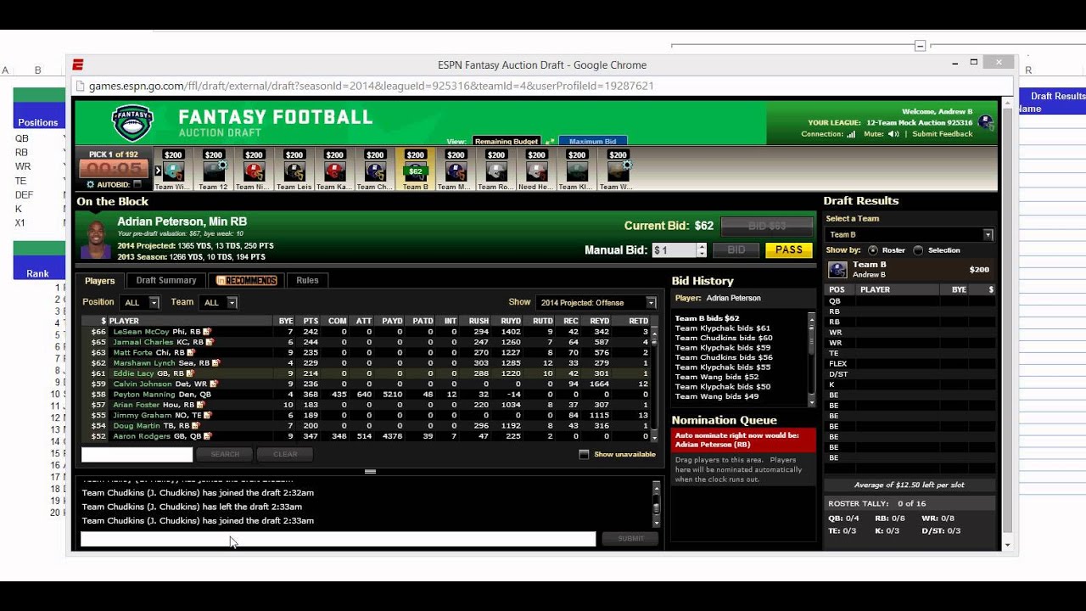Click the Team Ni... helmet icon
The width and height of the screenshot is (1086, 611).
(254, 171)
